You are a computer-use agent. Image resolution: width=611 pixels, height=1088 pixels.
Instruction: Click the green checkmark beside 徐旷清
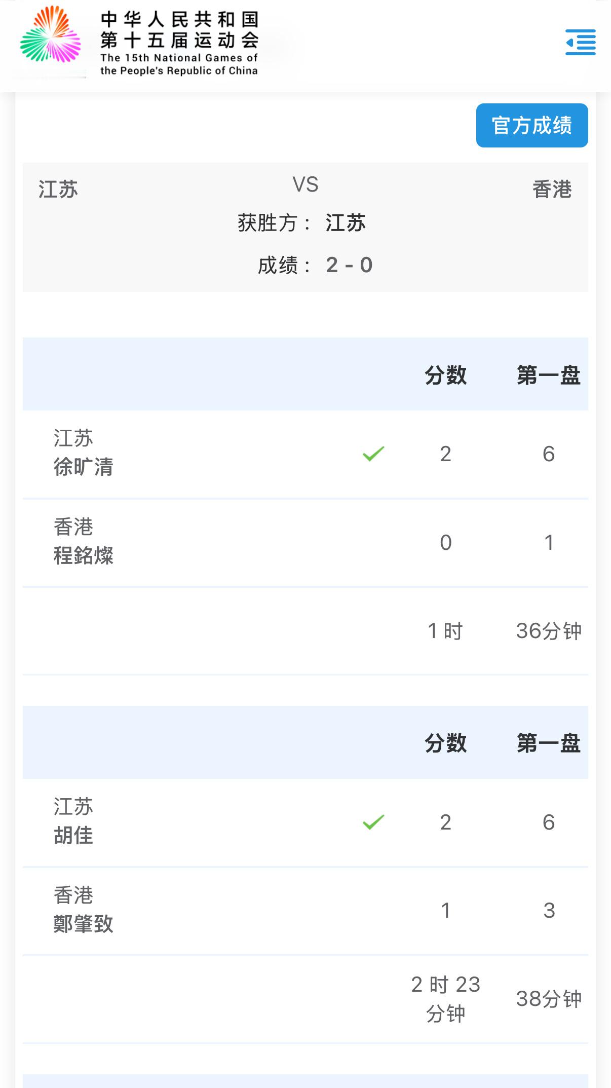(x=373, y=454)
